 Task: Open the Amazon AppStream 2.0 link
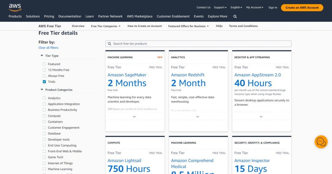click(x=257, y=75)
